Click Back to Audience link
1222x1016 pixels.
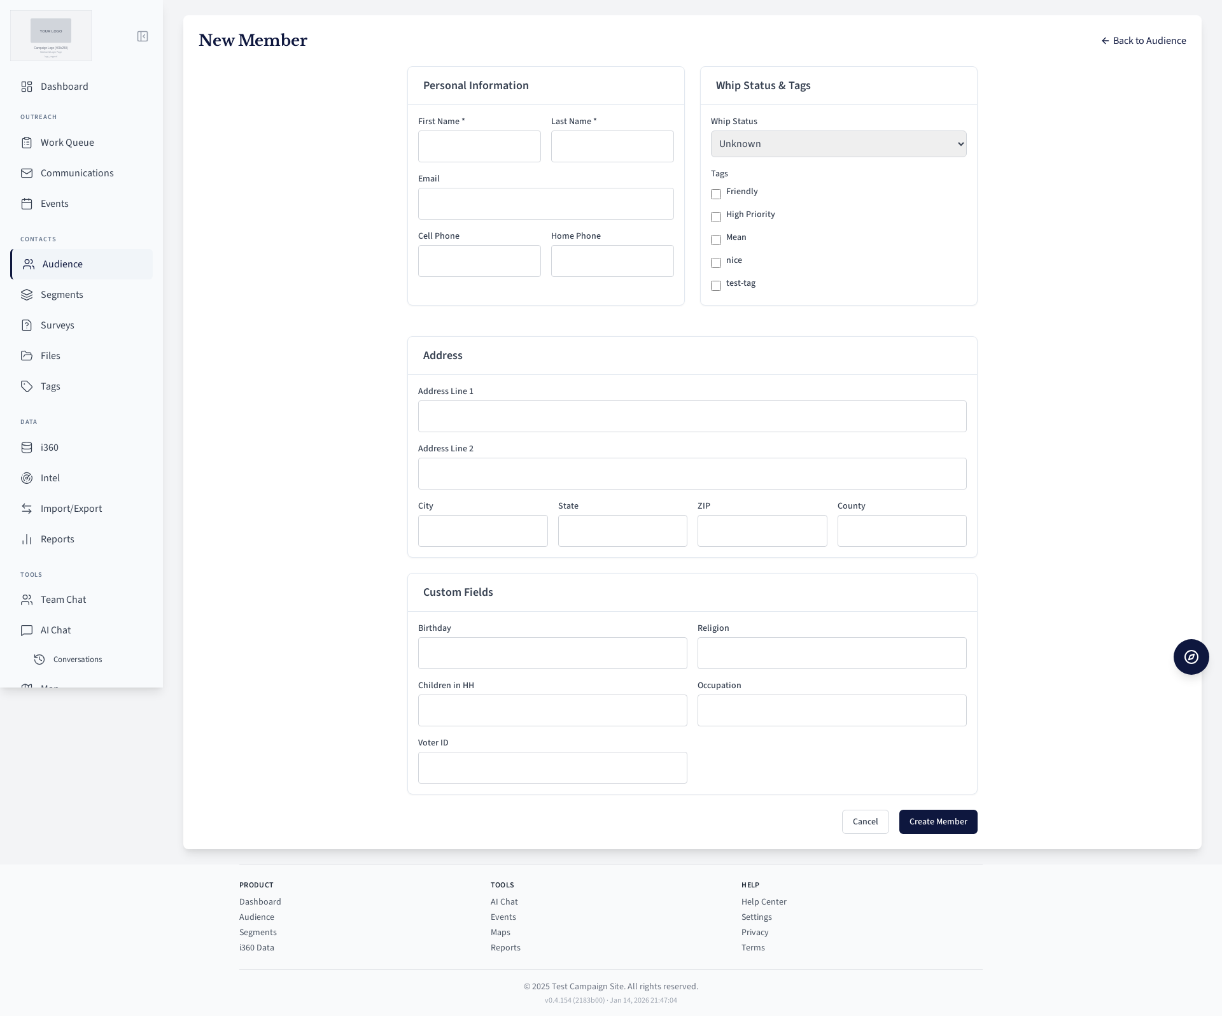1143,41
